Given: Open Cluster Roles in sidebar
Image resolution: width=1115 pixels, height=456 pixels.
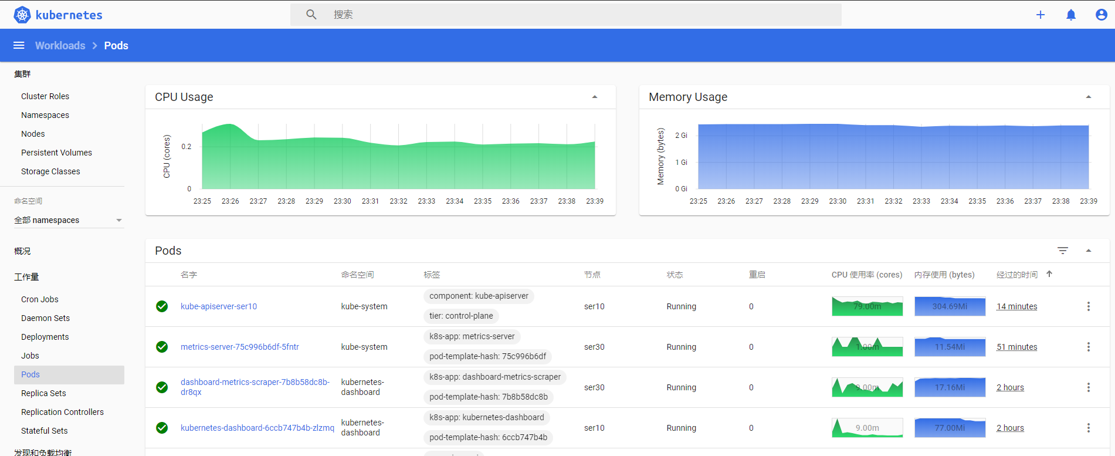Looking at the screenshot, I should (45, 96).
